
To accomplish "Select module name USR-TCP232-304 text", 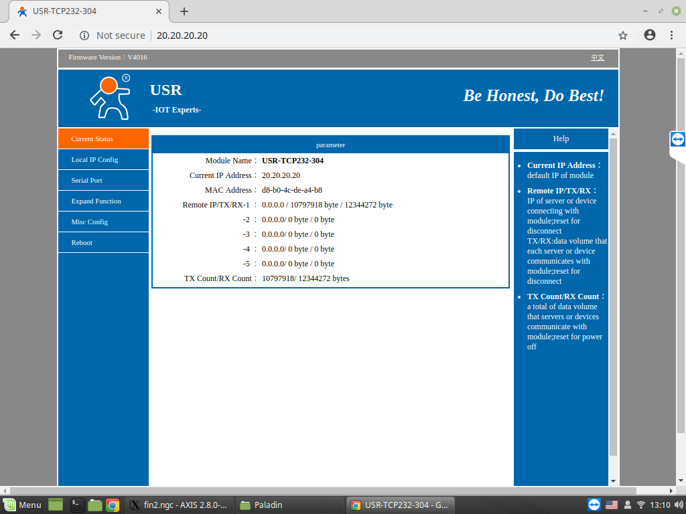I will (x=293, y=161).
